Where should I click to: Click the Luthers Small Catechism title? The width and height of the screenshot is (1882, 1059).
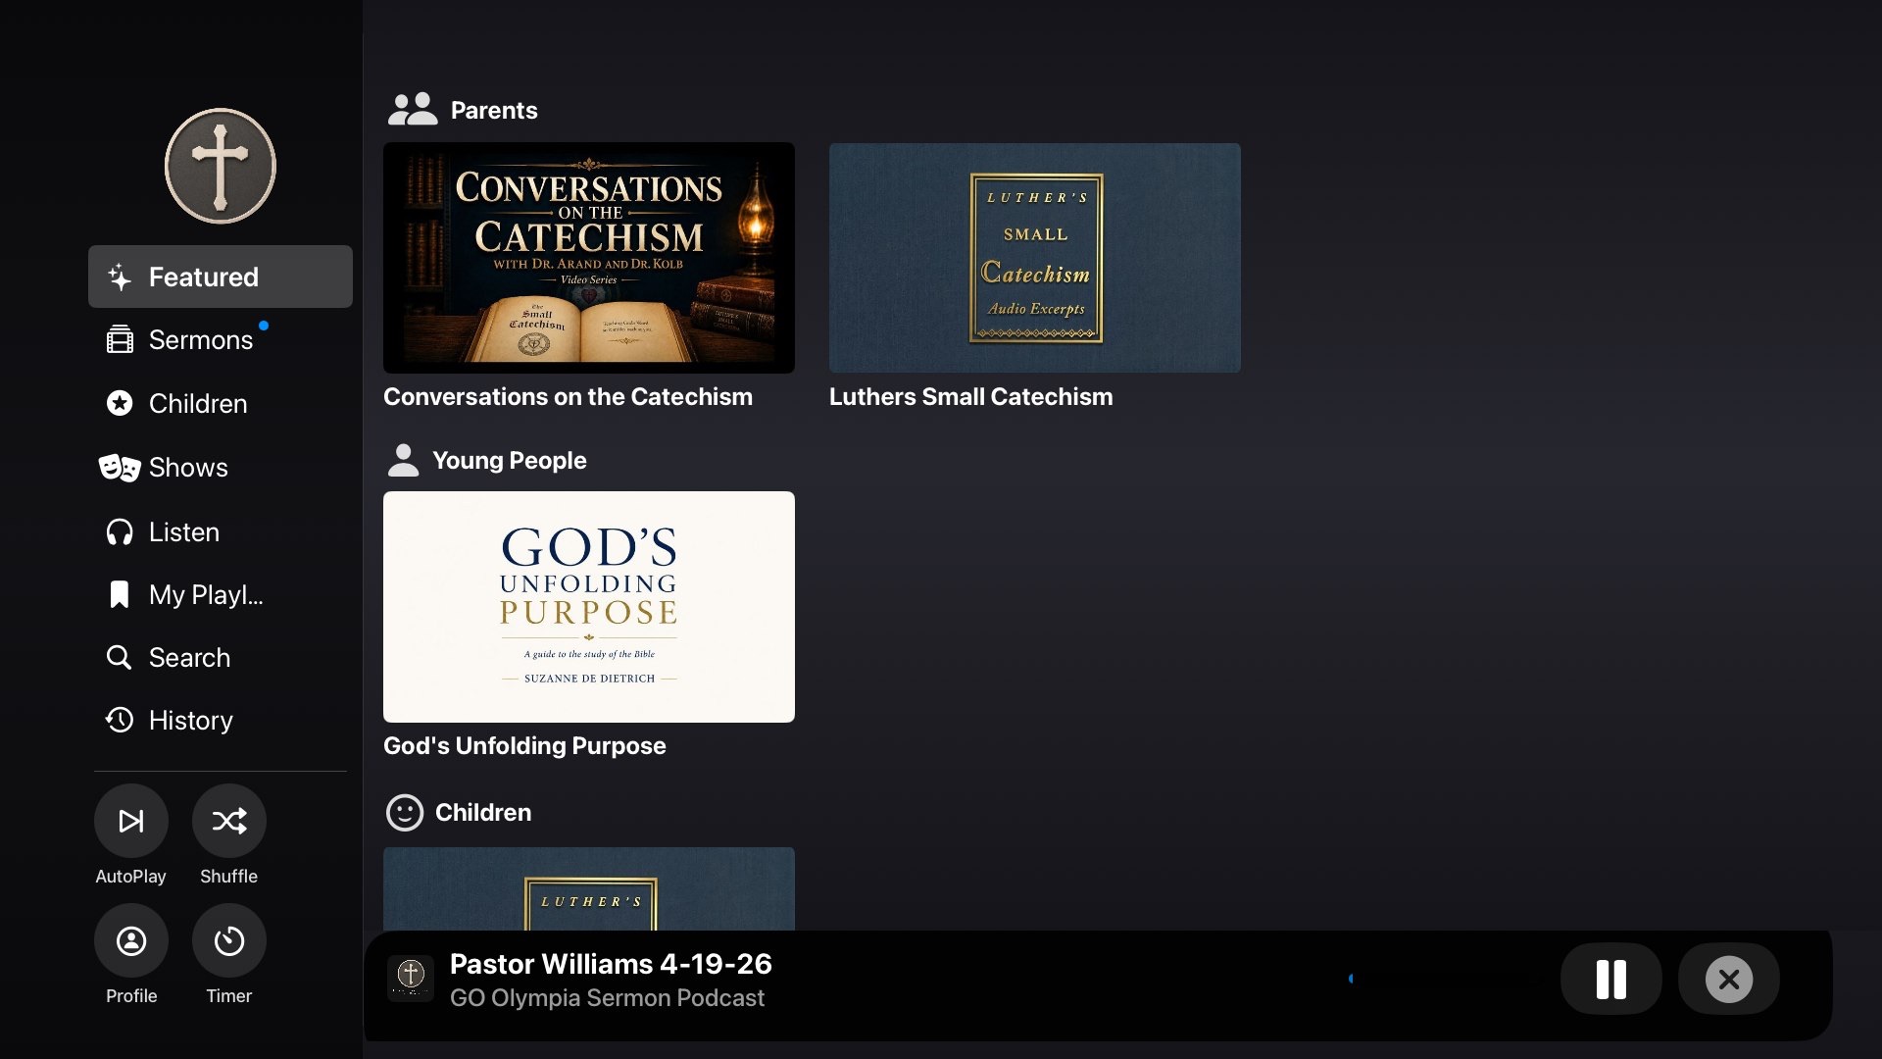pyautogui.click(x=970, y=396)
